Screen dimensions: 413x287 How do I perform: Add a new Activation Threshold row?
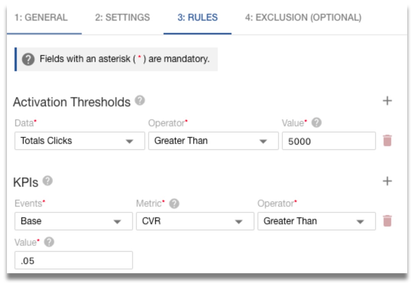387,101
